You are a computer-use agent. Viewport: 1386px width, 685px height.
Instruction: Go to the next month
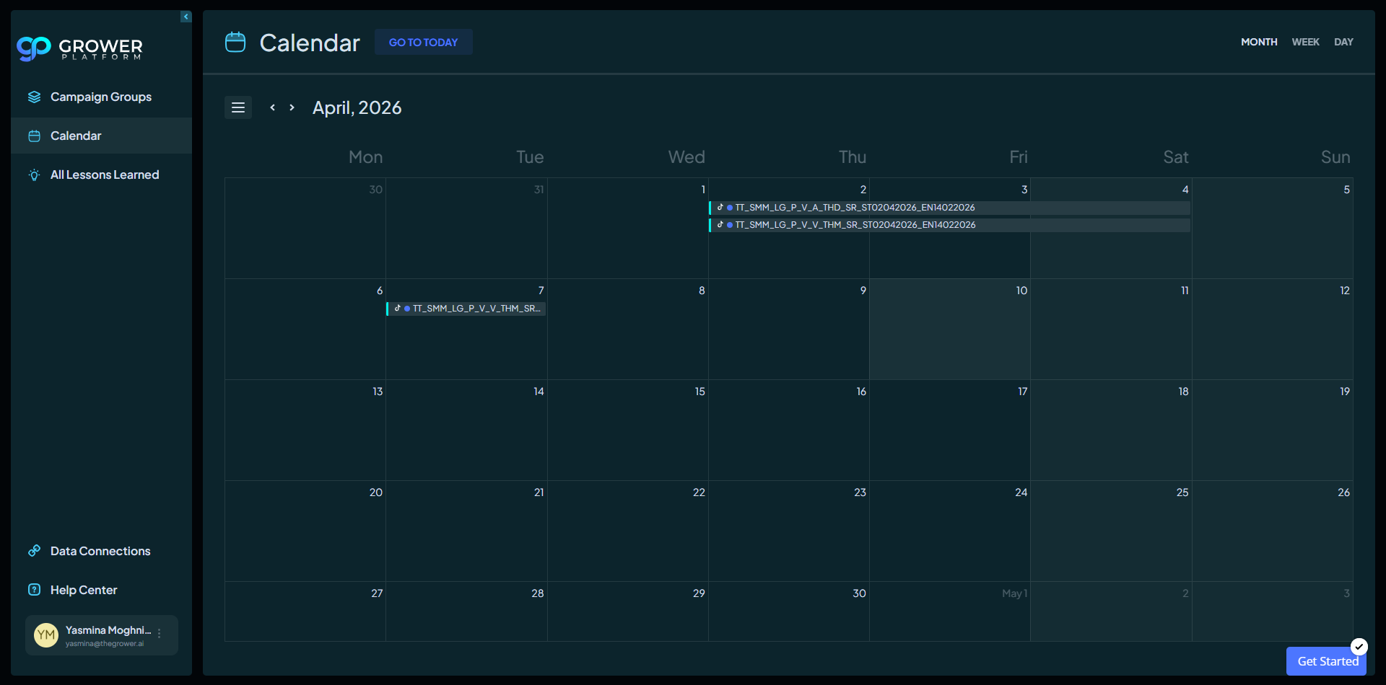pyautogui.click(x=292, y=107)
